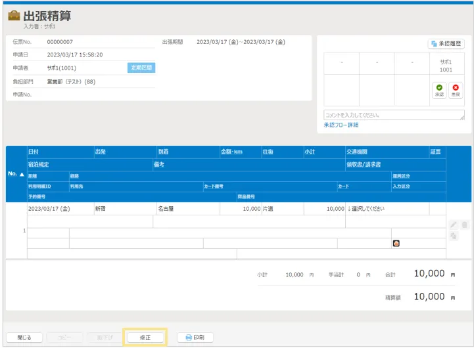Sort rows by the No. column header
The height and width of the screenshot is (348, 474).
[x=16, y=174]
